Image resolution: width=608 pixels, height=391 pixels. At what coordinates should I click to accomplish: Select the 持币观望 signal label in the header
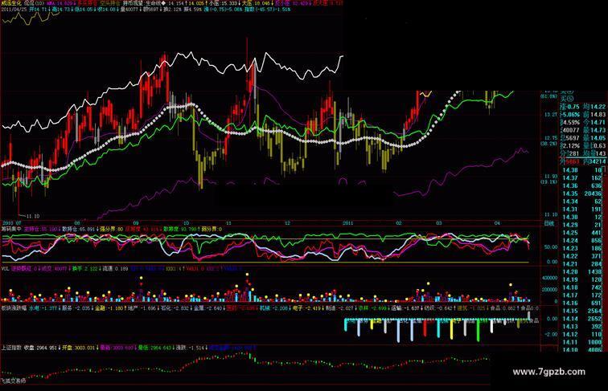coord(133,2)
